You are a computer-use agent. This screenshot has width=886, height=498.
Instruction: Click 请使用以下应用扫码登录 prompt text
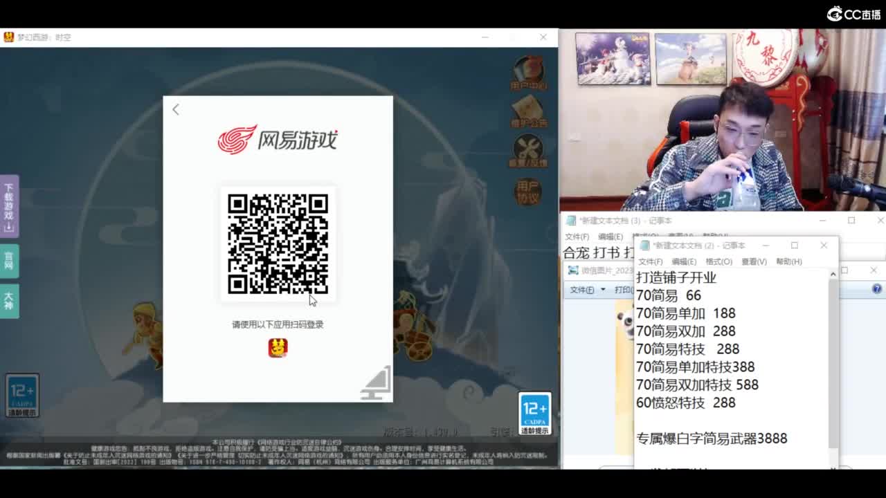pyautogui.click(x=278, y=324)
